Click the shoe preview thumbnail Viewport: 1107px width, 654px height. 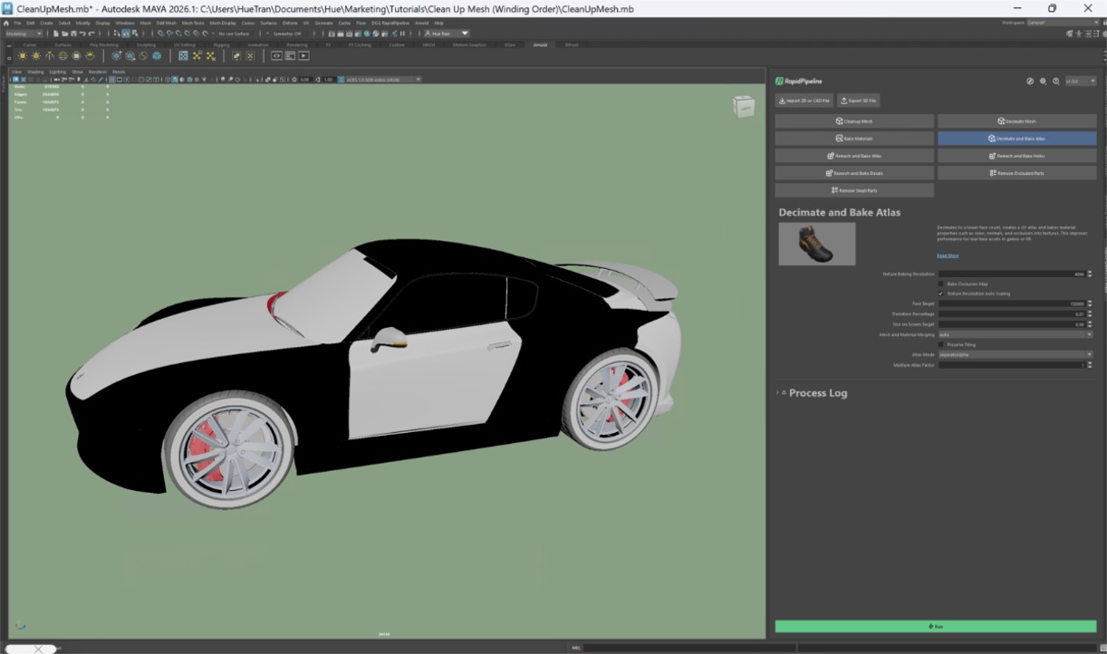coord(816,244)
